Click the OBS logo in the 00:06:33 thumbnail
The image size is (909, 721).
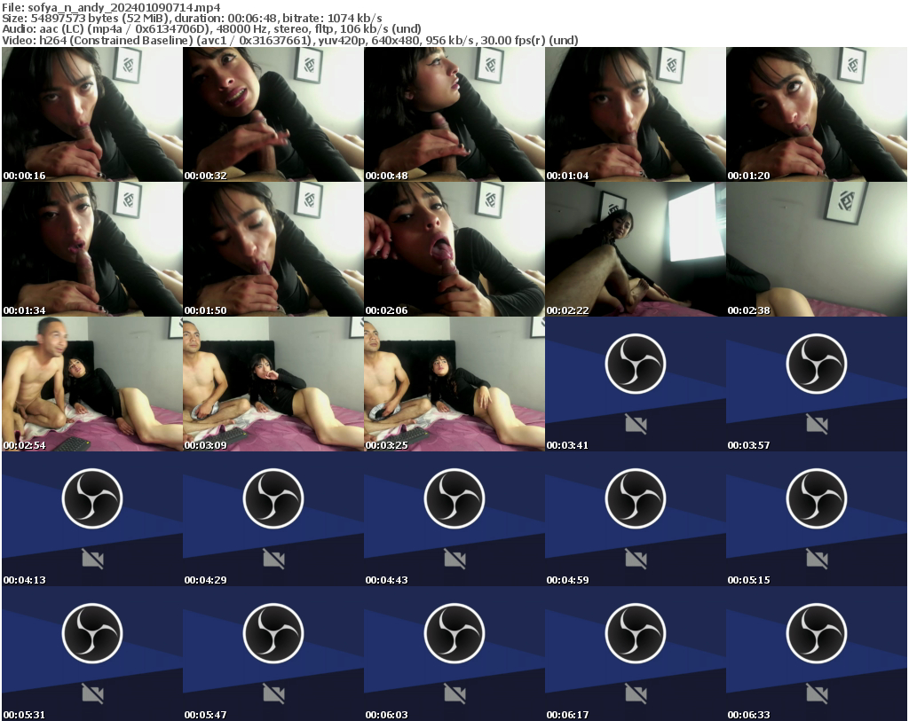pyautogui.click(x=816, y=633)
